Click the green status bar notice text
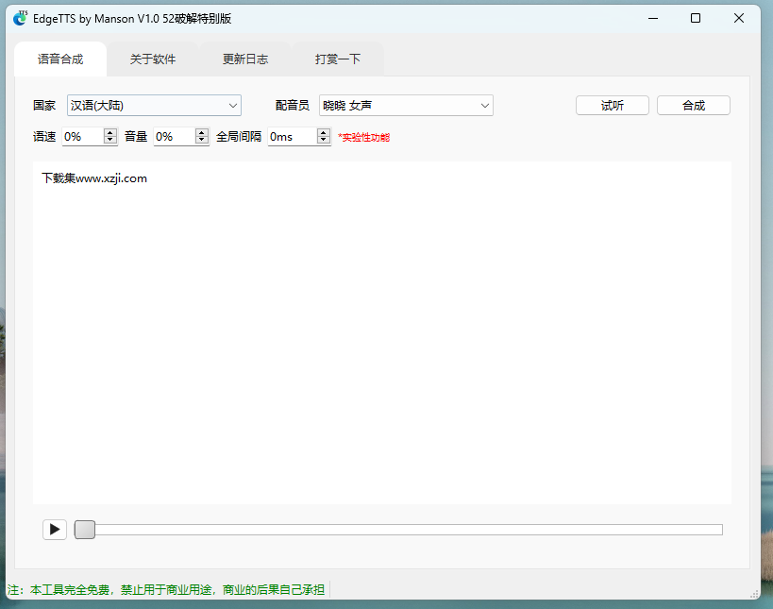The width and height of the screenshot is (773, 609). coord(166,590)
